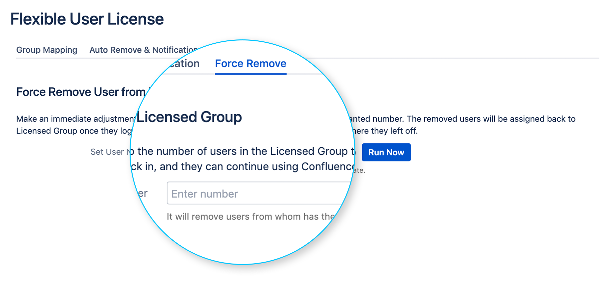Click the Licensed Group once they log text
This screenshot has height=298, width=610.
74,131
